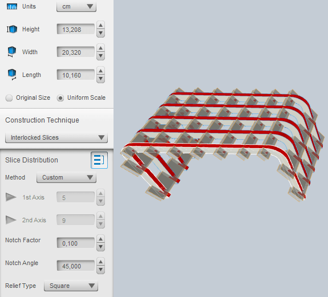
Task: Click the Slice Distribution panel icon button
Action: click(x=99, y=160)
